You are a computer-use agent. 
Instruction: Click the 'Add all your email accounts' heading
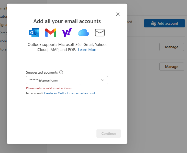click(x=67, y=21)
